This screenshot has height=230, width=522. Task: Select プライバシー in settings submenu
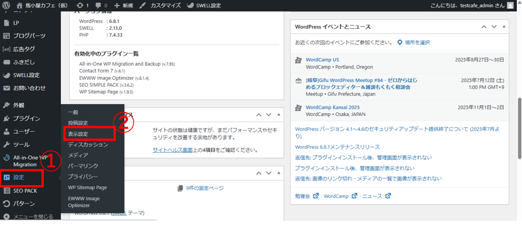(x=83, y=177)
